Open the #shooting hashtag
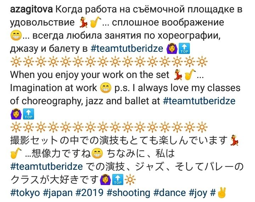This screenshot has height=202, width=255. [x=129, y=193]
